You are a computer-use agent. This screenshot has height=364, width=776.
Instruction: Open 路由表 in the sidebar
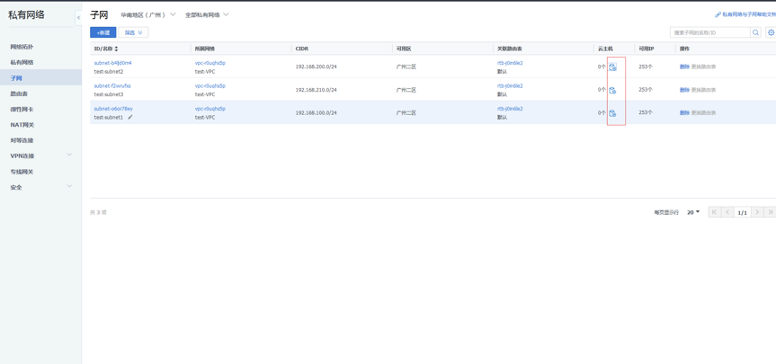(19, 93)
